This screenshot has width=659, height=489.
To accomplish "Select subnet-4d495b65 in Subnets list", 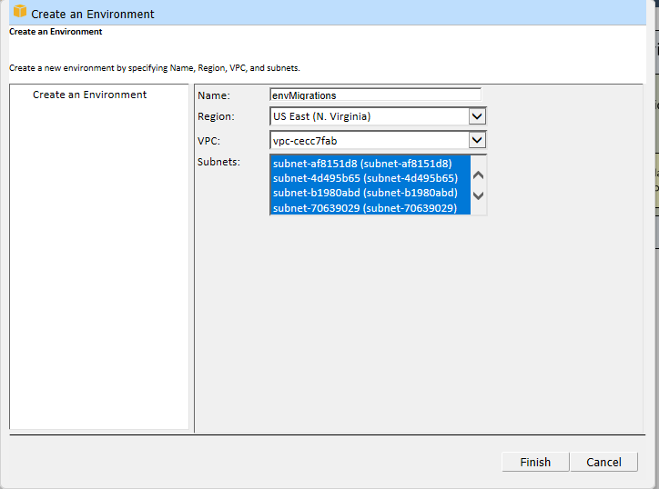I will pos(370,178).
